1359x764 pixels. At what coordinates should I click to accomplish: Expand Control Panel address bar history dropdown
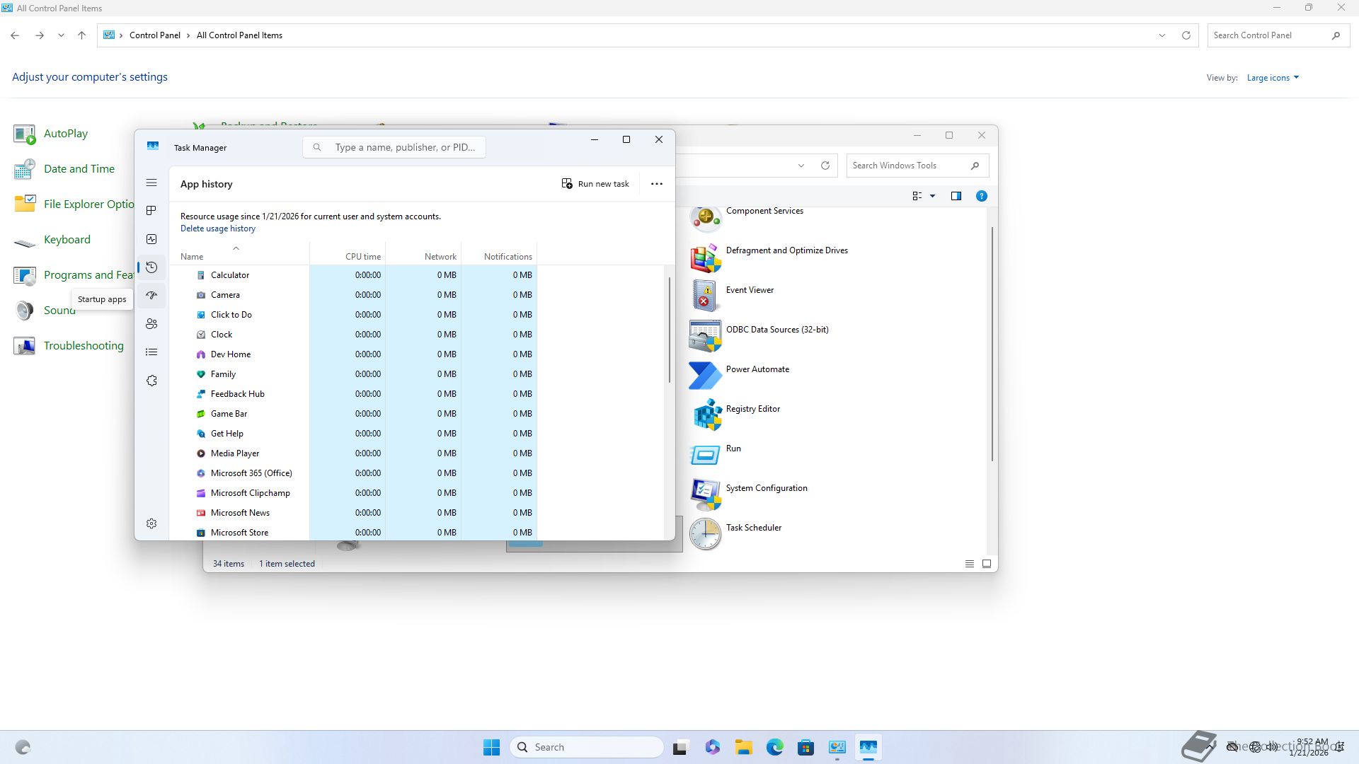pyautogui.click(x=1162, y=35)
